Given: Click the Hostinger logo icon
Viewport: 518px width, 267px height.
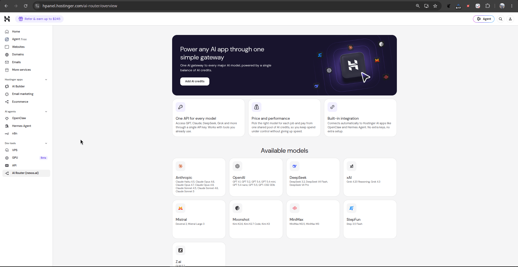Looking at the screenshot, I should (7, 19).
